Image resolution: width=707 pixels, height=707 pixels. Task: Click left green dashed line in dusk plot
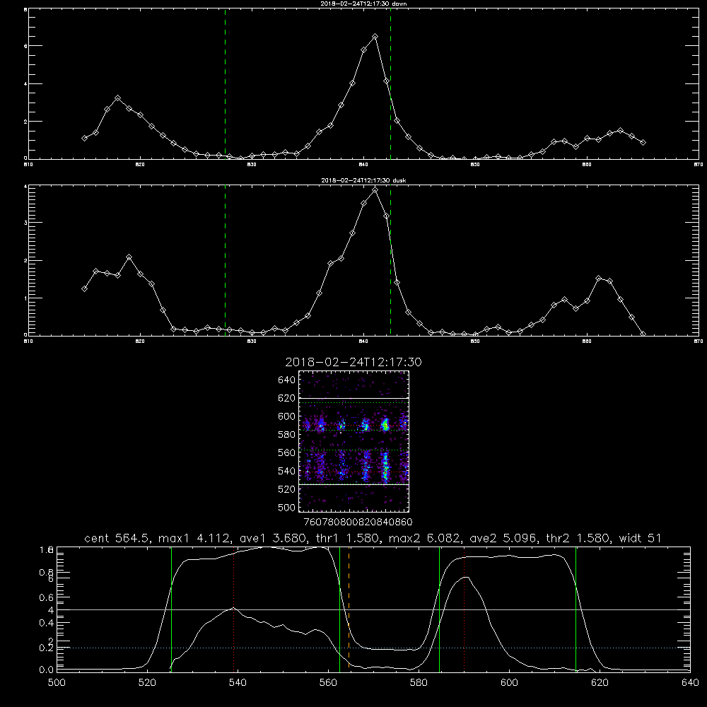[x=225, y=260]
